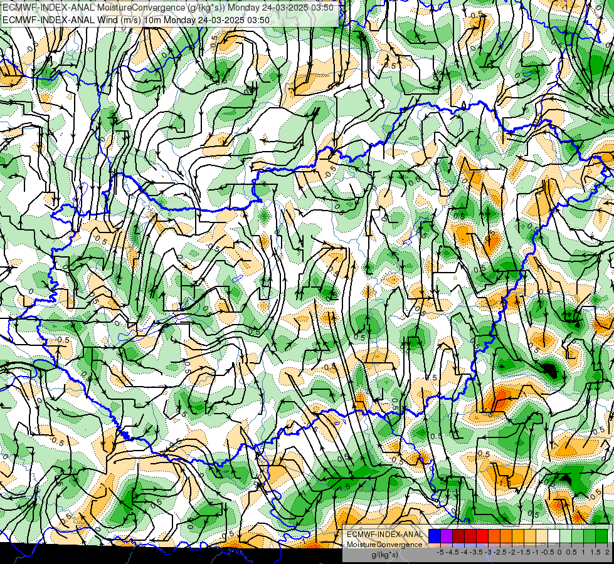This screenshot has width=614, height=564.
Task: Click the Wind (m/s) 10m title line
Action: coord(136,19)
